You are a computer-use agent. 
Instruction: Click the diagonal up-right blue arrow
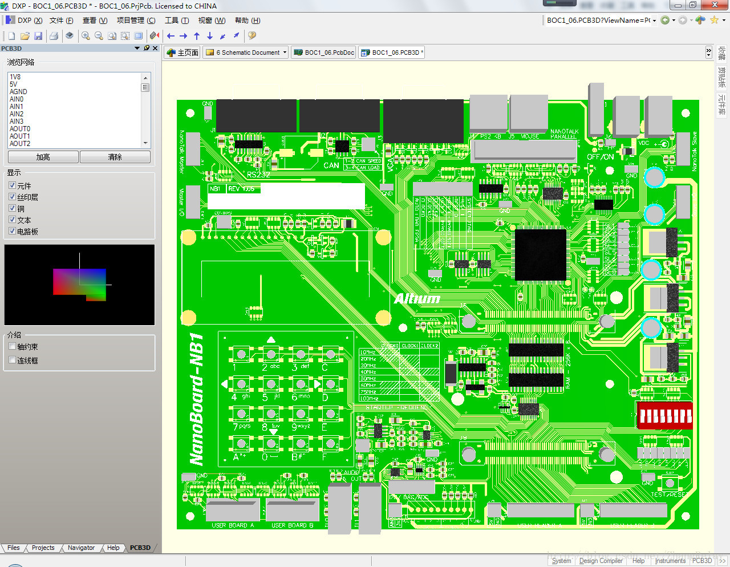[x=236, y=36]
